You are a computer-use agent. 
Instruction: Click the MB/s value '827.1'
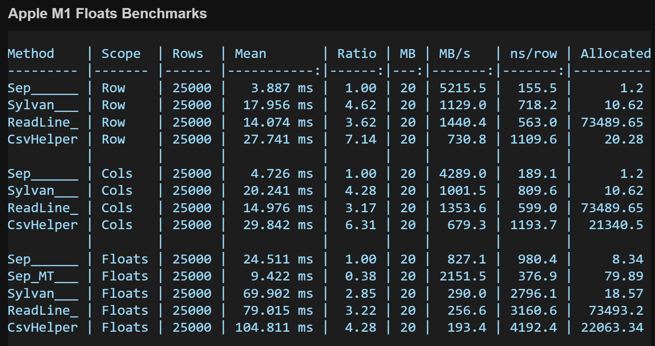click(x=467, y=259)
